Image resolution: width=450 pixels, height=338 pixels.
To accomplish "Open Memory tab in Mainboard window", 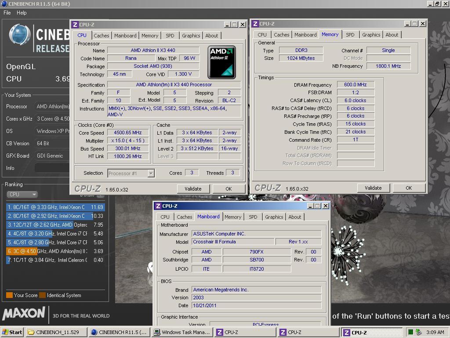I will pyautogui.click(x=233, y=217).
